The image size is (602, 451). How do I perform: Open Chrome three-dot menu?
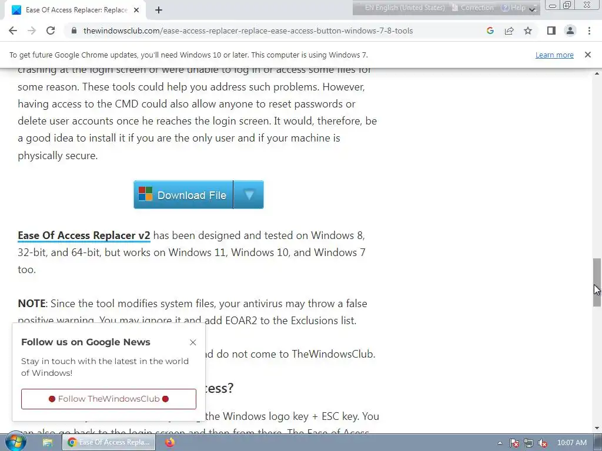(589, 31)
